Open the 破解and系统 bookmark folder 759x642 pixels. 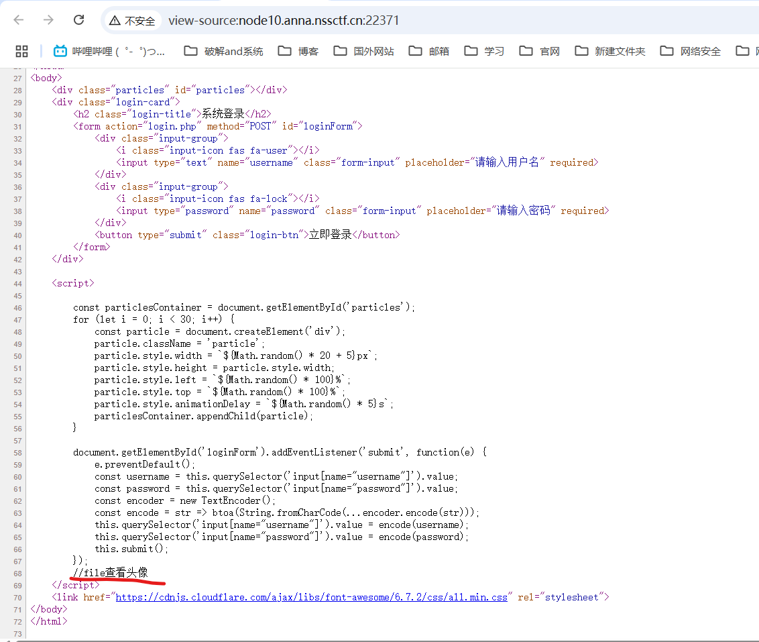coord(224,52)
